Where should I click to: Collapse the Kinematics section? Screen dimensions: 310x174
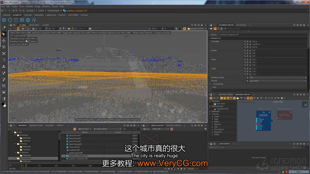point(210,38)
